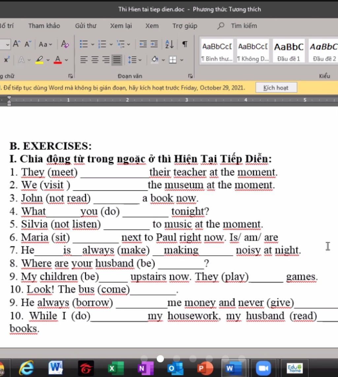Switch to the Tham khảo tab
The image size is (338, 377).
pos(44,26)
